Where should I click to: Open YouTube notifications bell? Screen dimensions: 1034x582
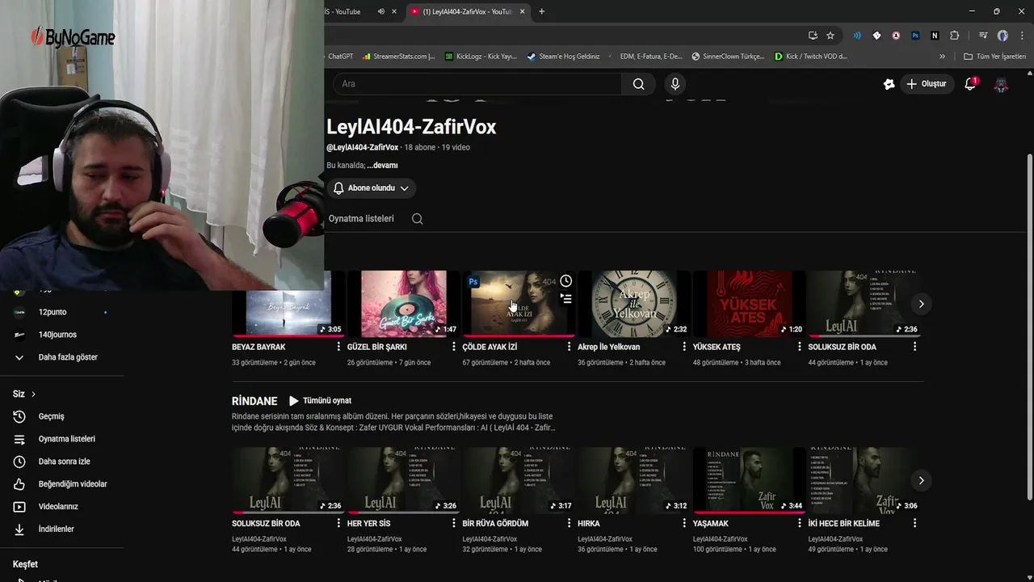[x=971, y=84]
